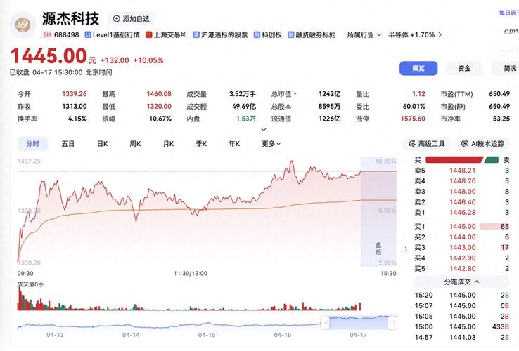The width and height of the screenshot is (519, 351).
Task: Click the 卖2 price 1446.40
Action: coord(463,202)
